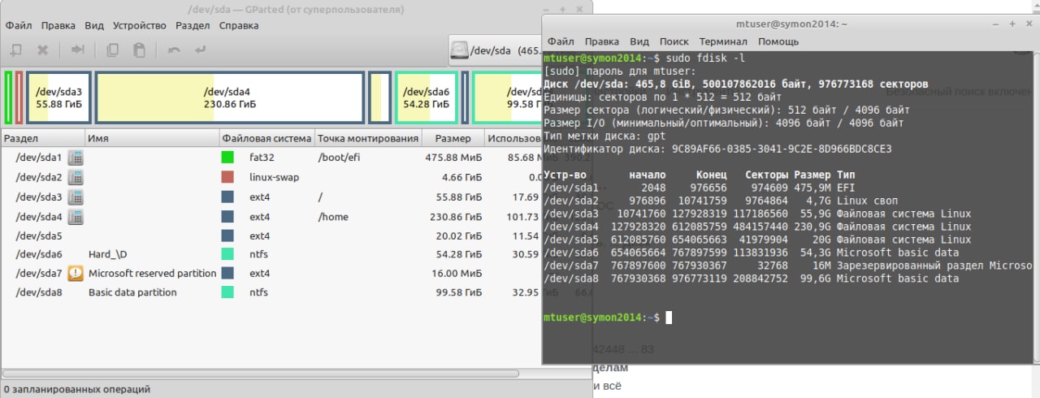The height and width of the screenshot is (398, 1040).
Task: Sort by the Точка монтирования column header
Action: [368, 138]
